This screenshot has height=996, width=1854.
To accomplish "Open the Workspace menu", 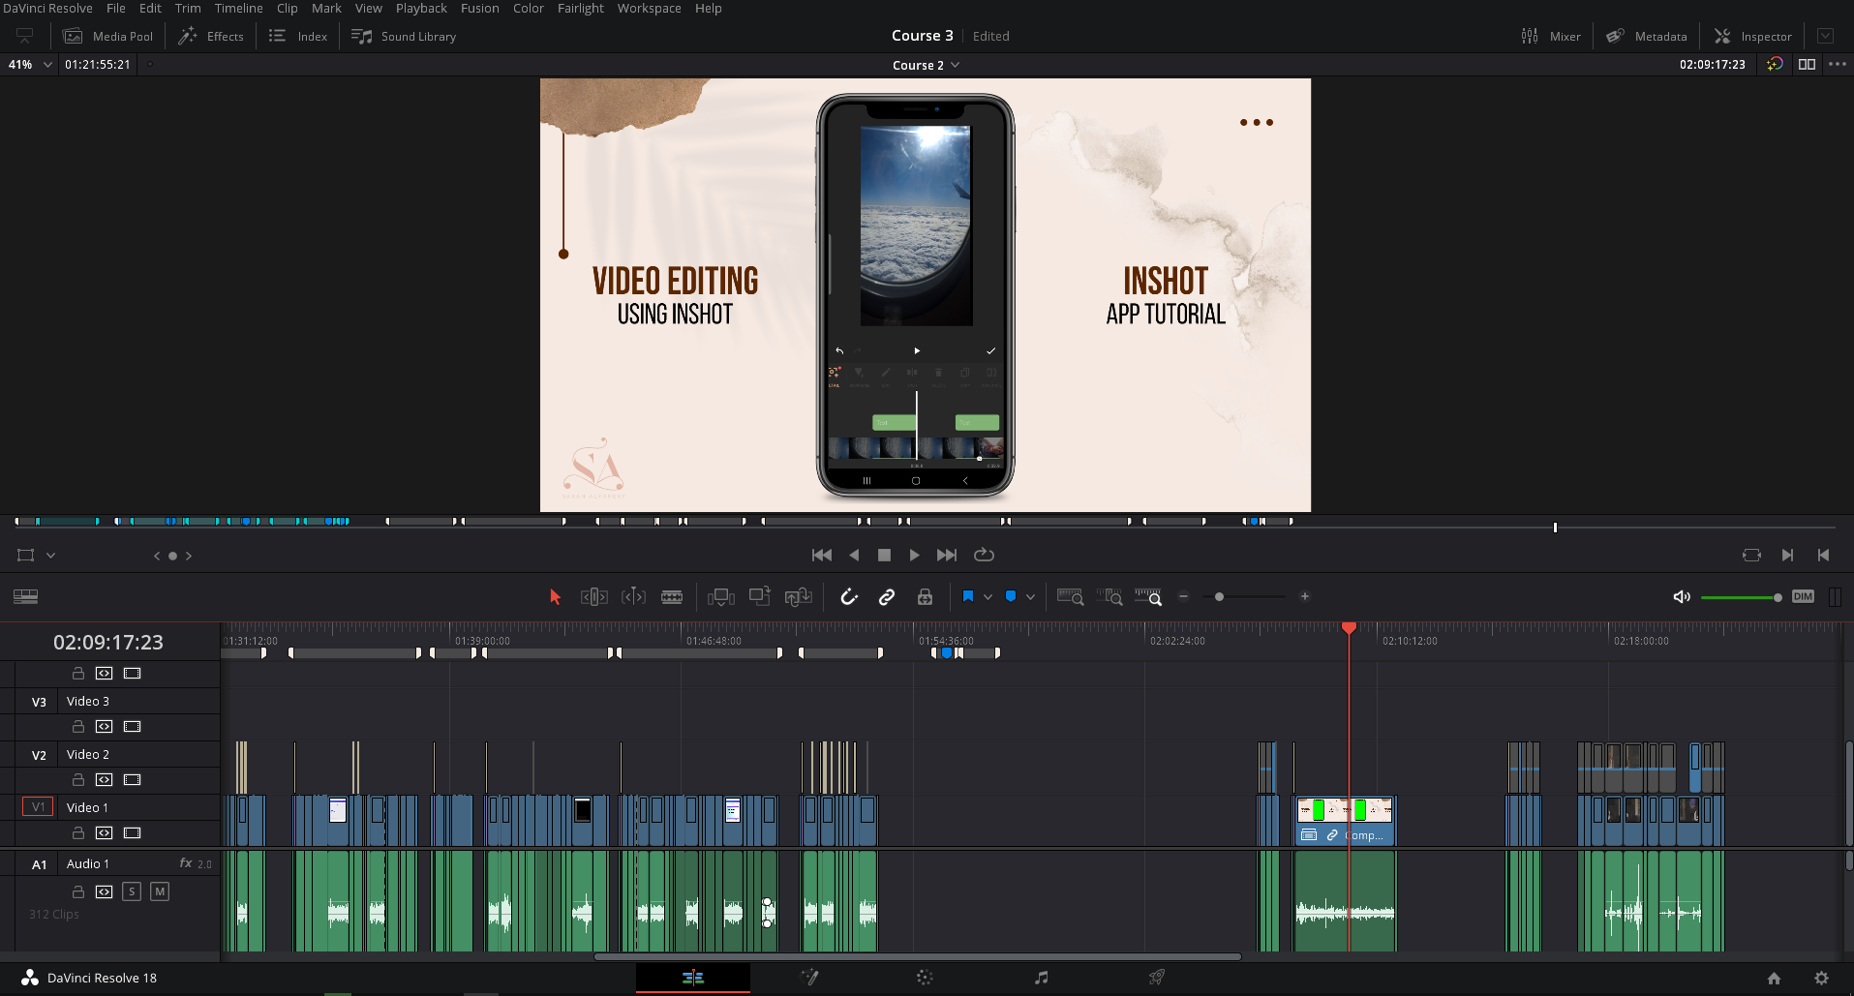I will [649, 8].
